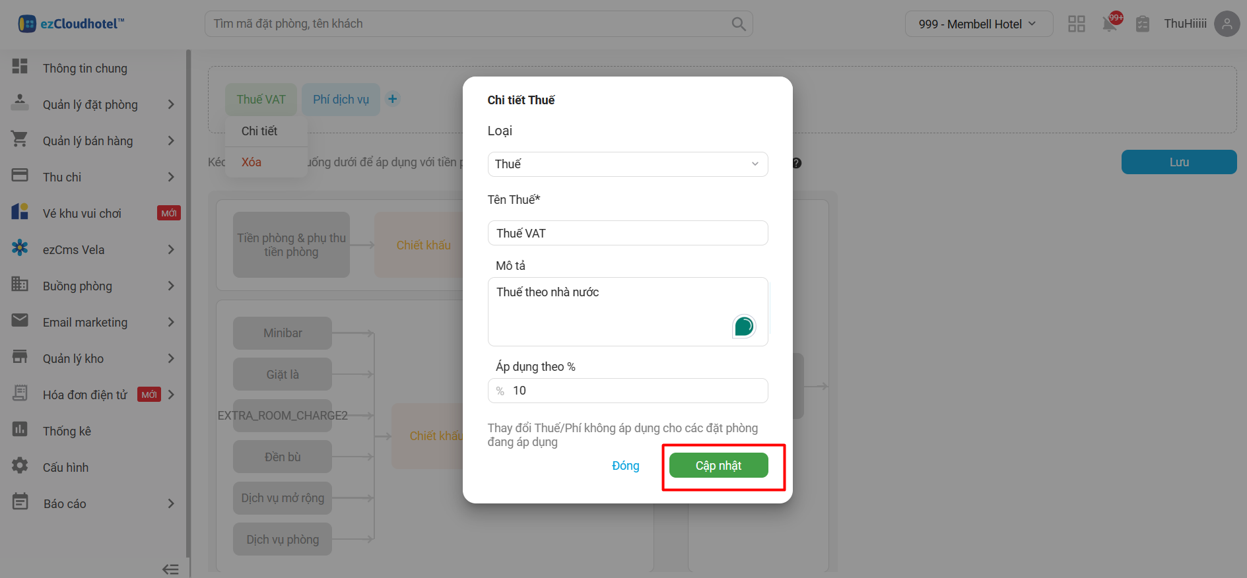The height and width of the screenshot is (578, 1247).
Task: Select Xóa from the context menu
Action: (x=252, y=162)
